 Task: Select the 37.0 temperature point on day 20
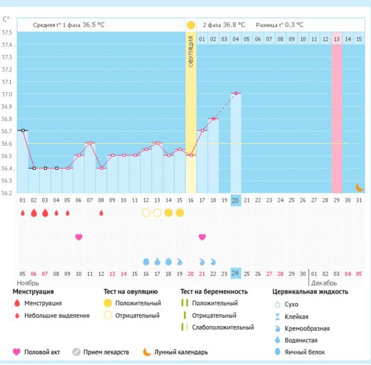pos(235,93)
